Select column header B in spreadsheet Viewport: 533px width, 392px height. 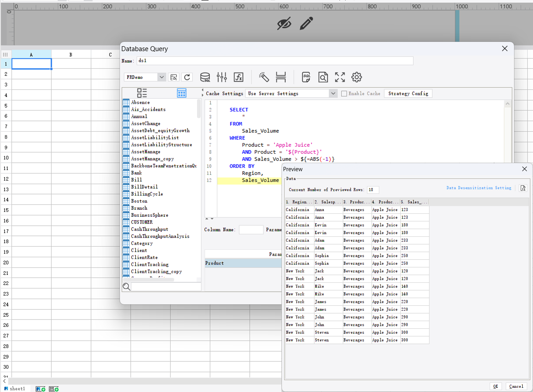coord(71,54)
